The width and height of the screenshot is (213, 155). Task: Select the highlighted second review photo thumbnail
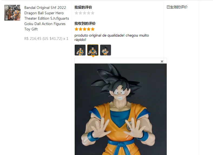coord(93,50)
